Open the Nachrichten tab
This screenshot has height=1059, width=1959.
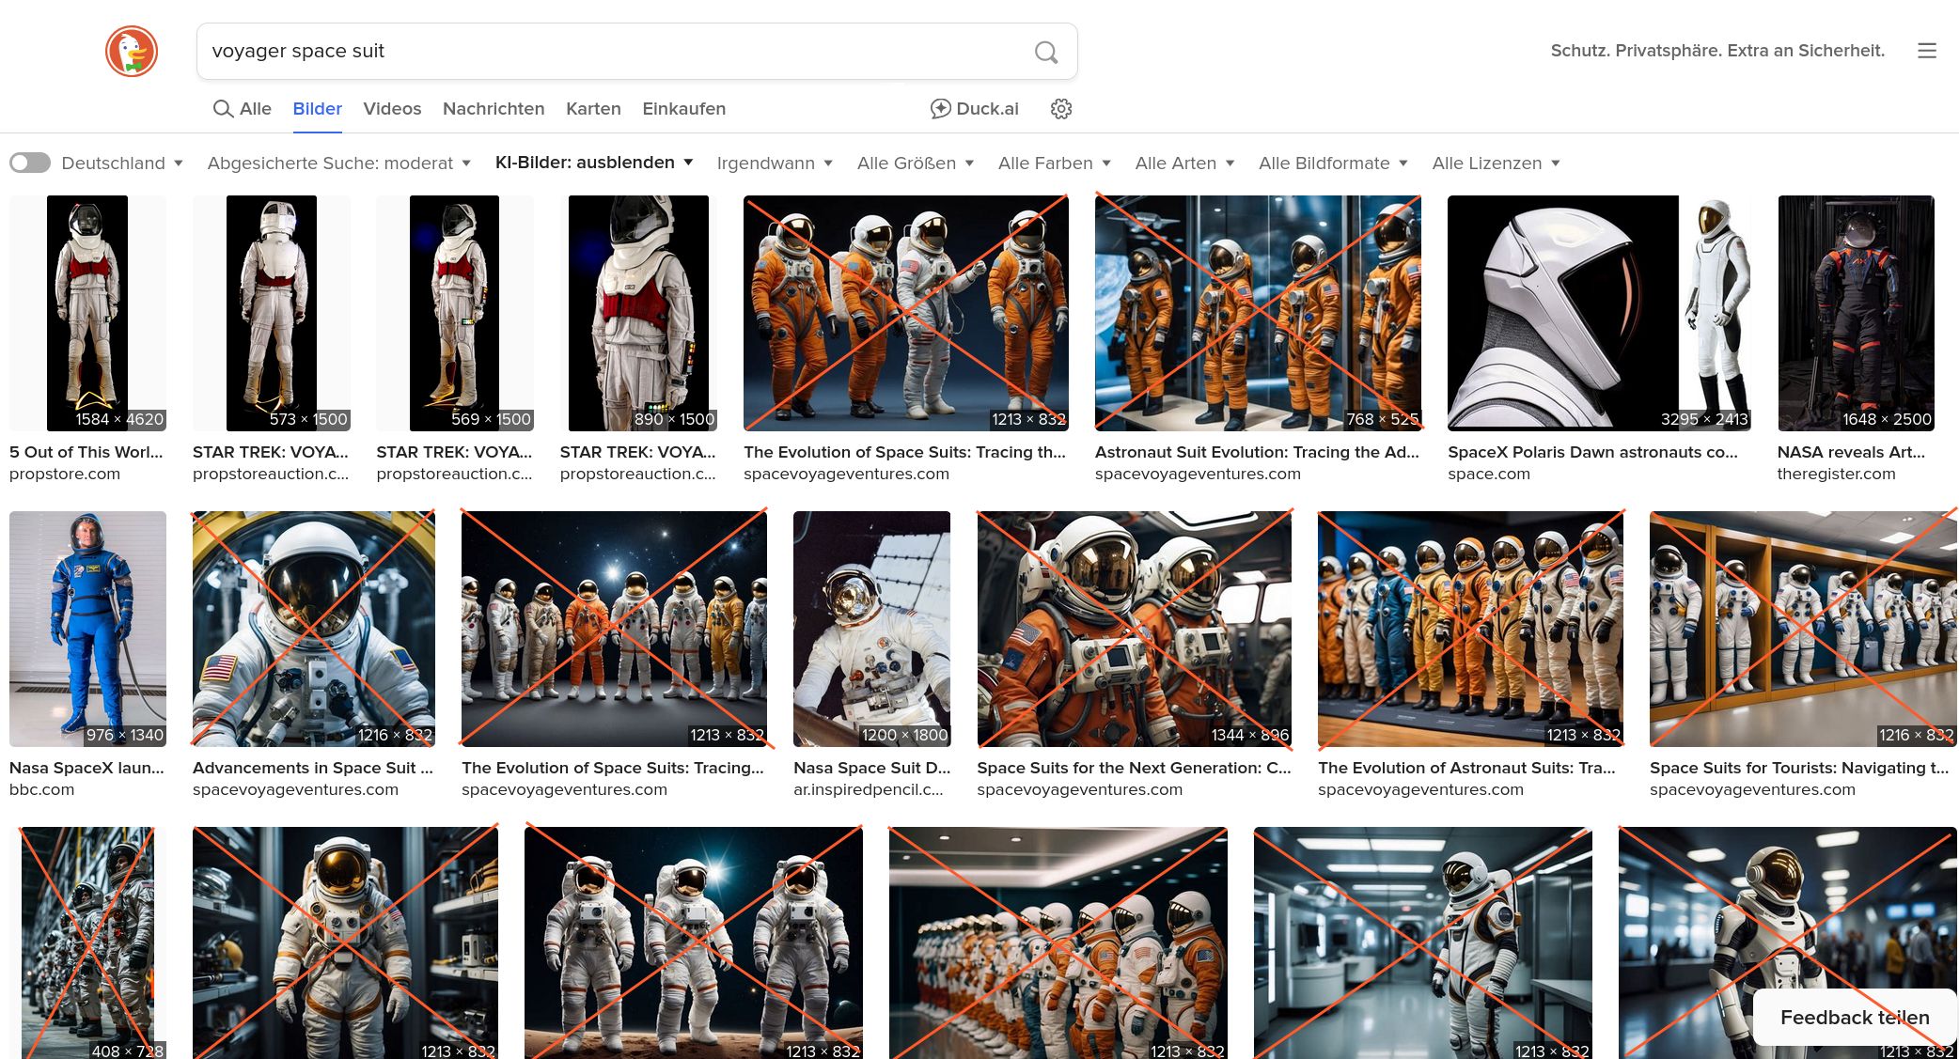pos(494,109)
